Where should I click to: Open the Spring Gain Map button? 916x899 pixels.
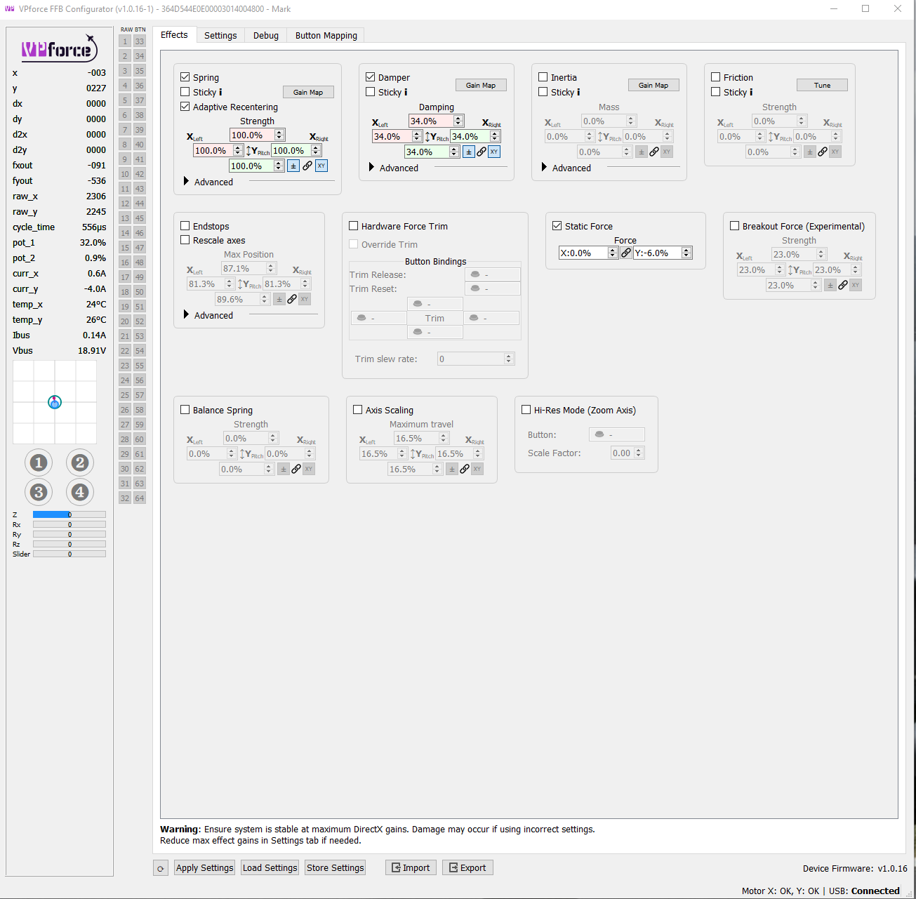point(308,92)
